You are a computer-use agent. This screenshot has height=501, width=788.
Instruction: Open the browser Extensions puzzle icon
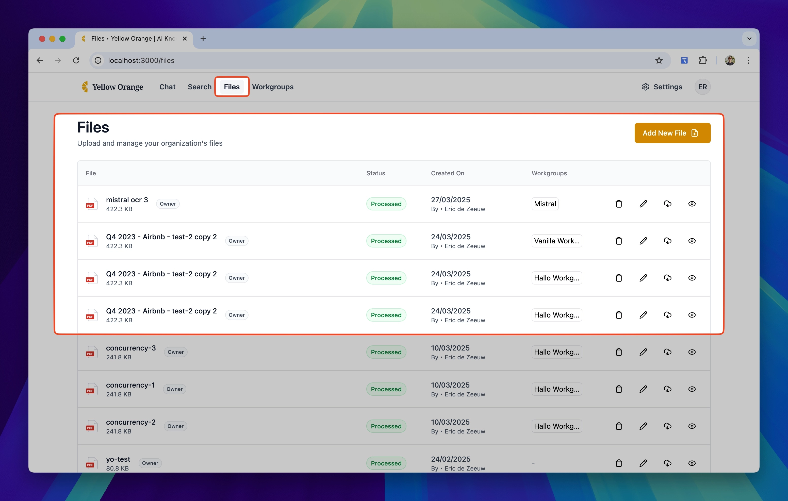coord(703,60)
